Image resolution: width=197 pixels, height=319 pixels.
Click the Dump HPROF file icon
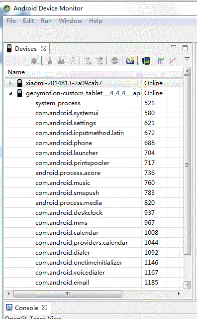tap(61, 61)
